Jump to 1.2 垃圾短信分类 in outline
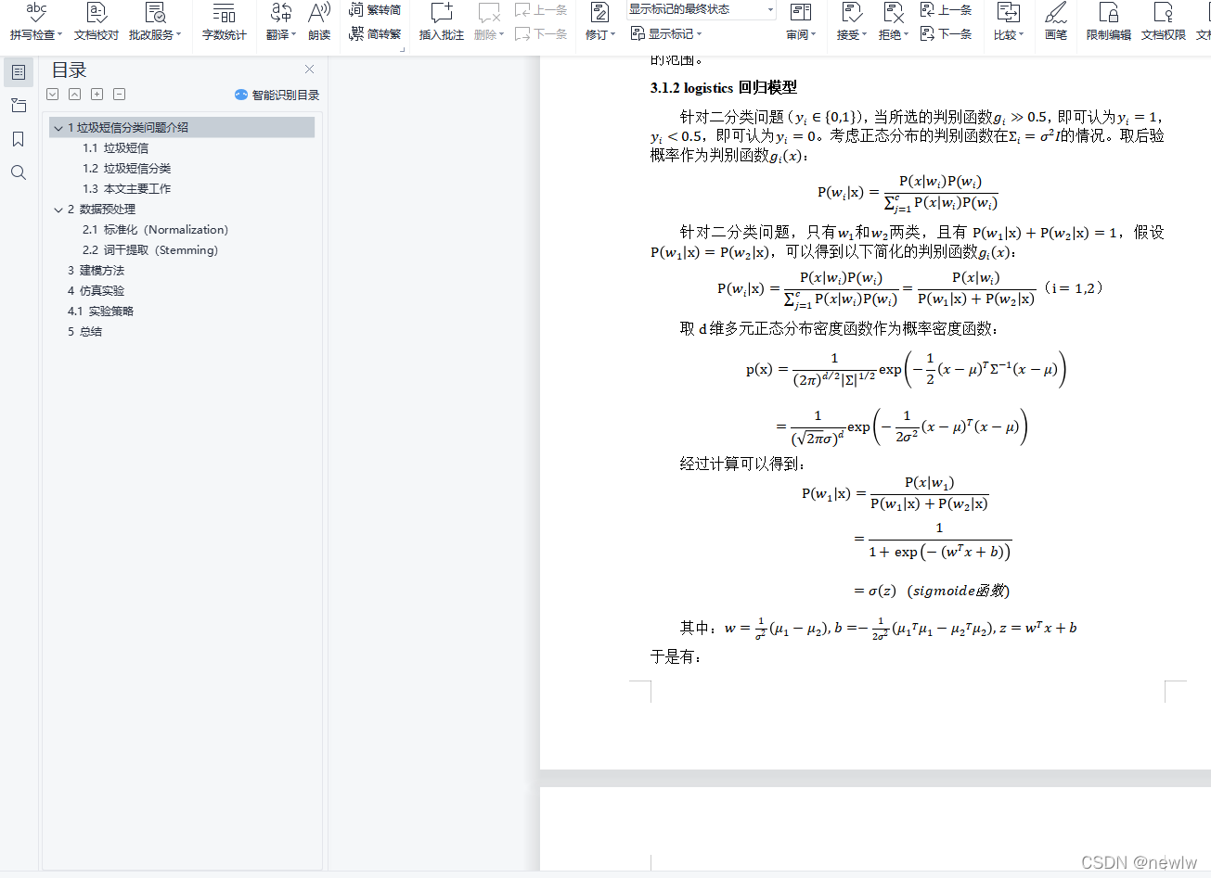Screen dimensions: 1211x878 [126, 169]
